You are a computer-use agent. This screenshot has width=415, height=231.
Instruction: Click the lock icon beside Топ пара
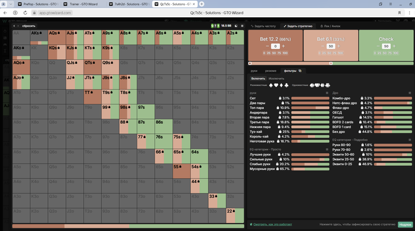277,108
